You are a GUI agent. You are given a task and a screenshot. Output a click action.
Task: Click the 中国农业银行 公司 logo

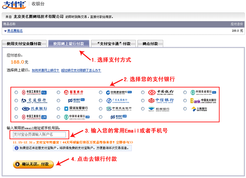[77, 117]
